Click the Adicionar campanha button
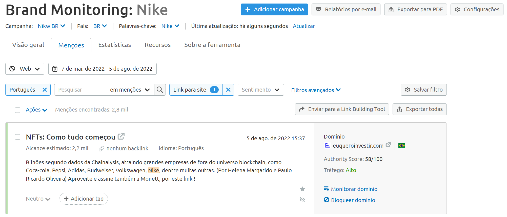Viewport: 507px width, 217px height. tap(274, 10)
